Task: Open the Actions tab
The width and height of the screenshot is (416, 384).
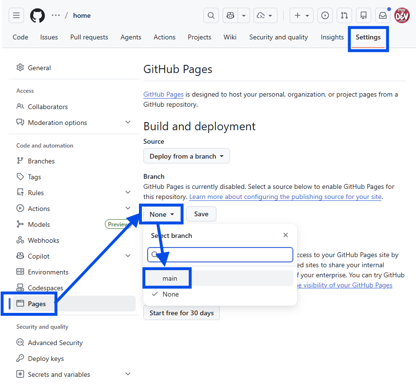Action: 164,37
